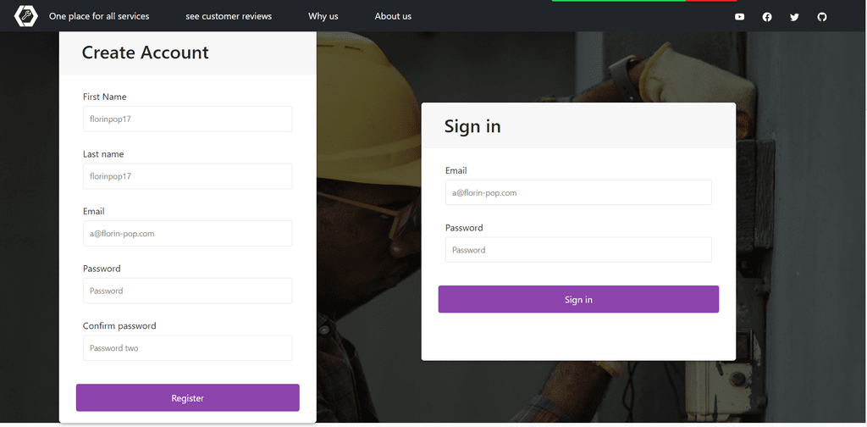Focus the Email field in Create Account
This screenshot has width=867, height=427.
point(187,234)
